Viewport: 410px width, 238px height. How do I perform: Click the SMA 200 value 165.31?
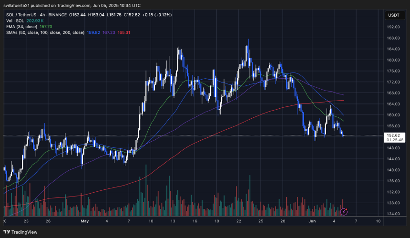[123, 32]
